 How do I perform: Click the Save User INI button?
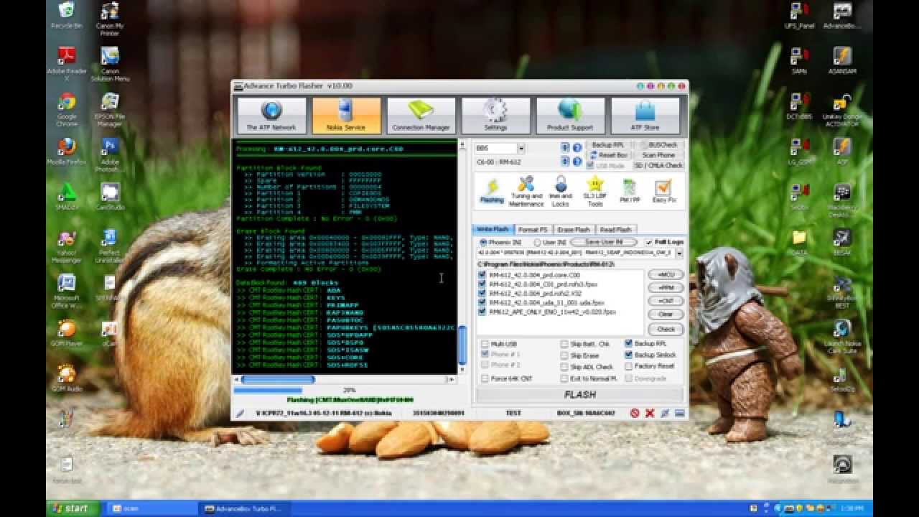click(603, 243)
